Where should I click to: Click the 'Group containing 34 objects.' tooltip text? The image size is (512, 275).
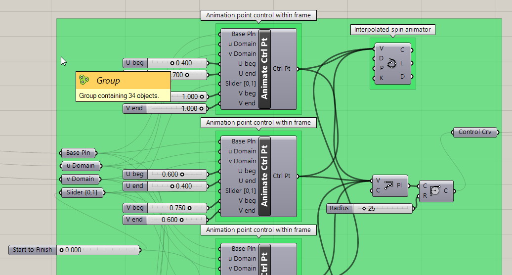click(119, 95)
